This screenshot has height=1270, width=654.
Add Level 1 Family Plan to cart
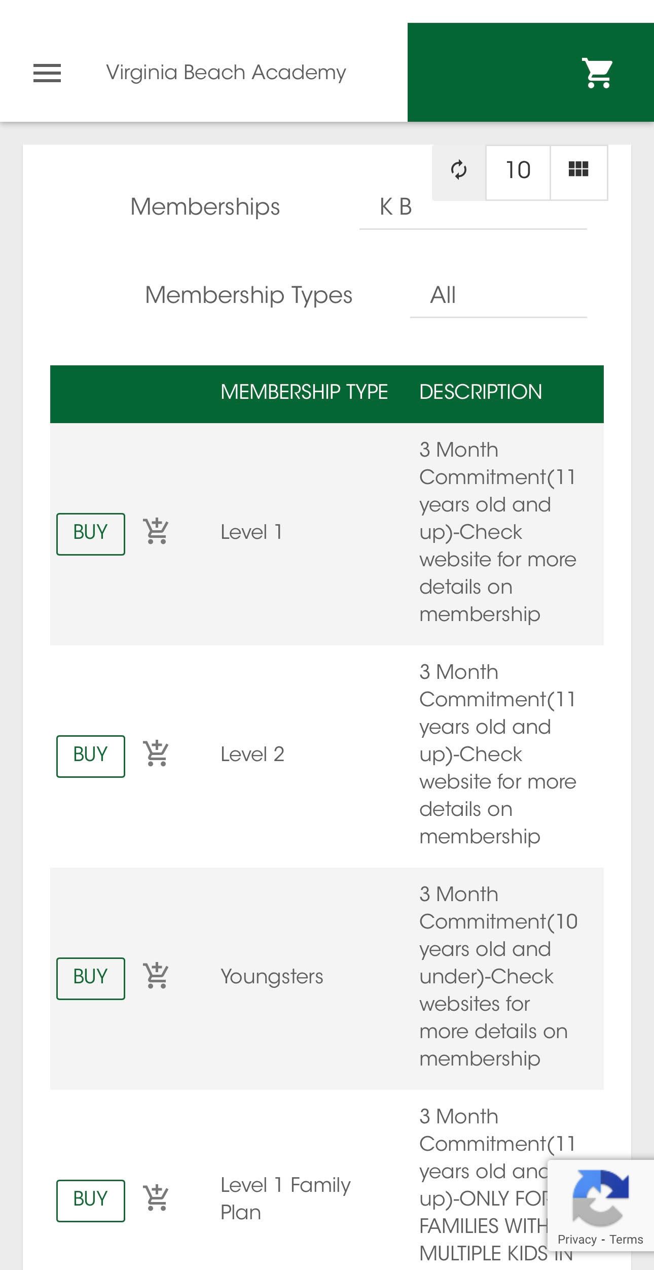pyautogui.click(x=156, y=1199)
